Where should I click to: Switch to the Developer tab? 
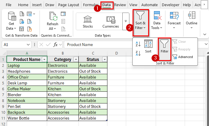[x=171, y=5]
